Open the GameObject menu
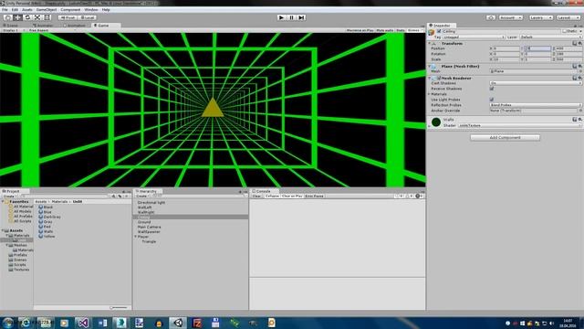 point(47,10)
